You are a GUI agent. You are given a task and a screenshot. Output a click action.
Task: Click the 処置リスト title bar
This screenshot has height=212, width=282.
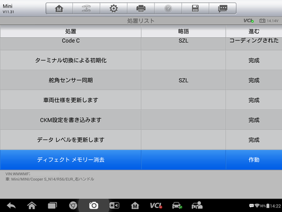pyautogui.click(x=141, y=21)
